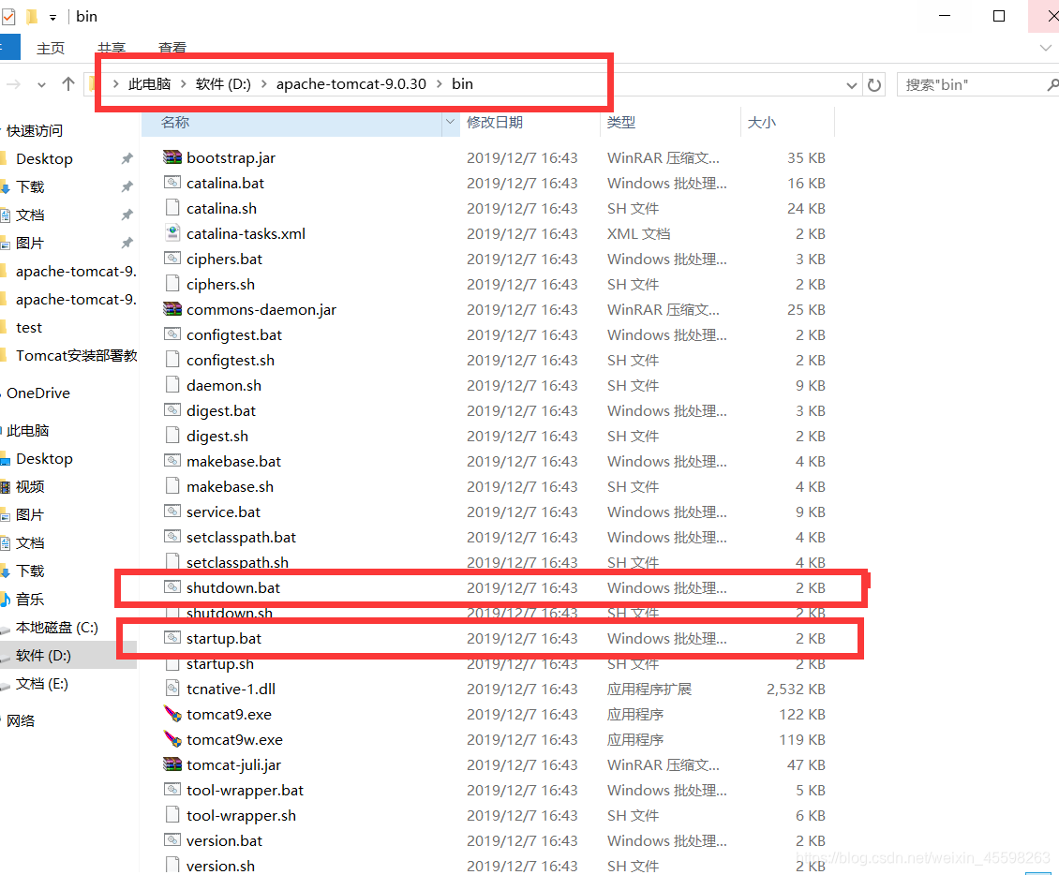Open recent locations dropdown arrow
The height and width of the screenshot is (875, 1059).
click(42, 85)
